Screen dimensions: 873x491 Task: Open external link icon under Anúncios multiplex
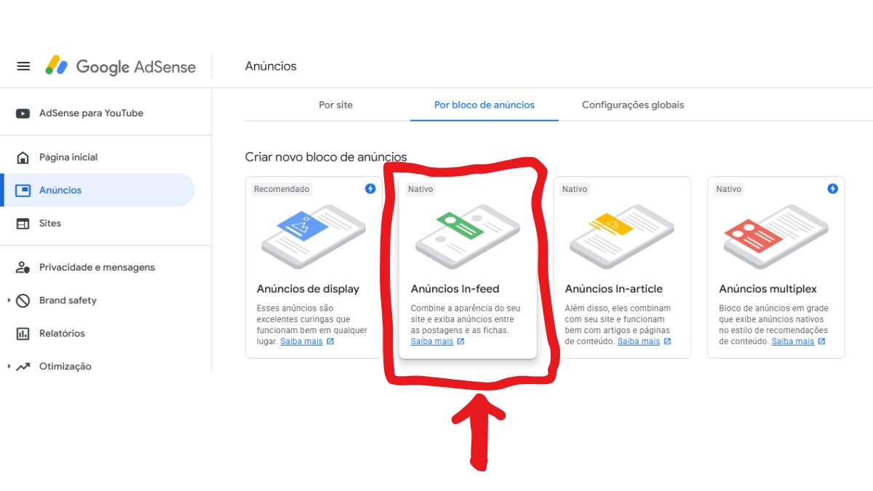tap(822, 341)
